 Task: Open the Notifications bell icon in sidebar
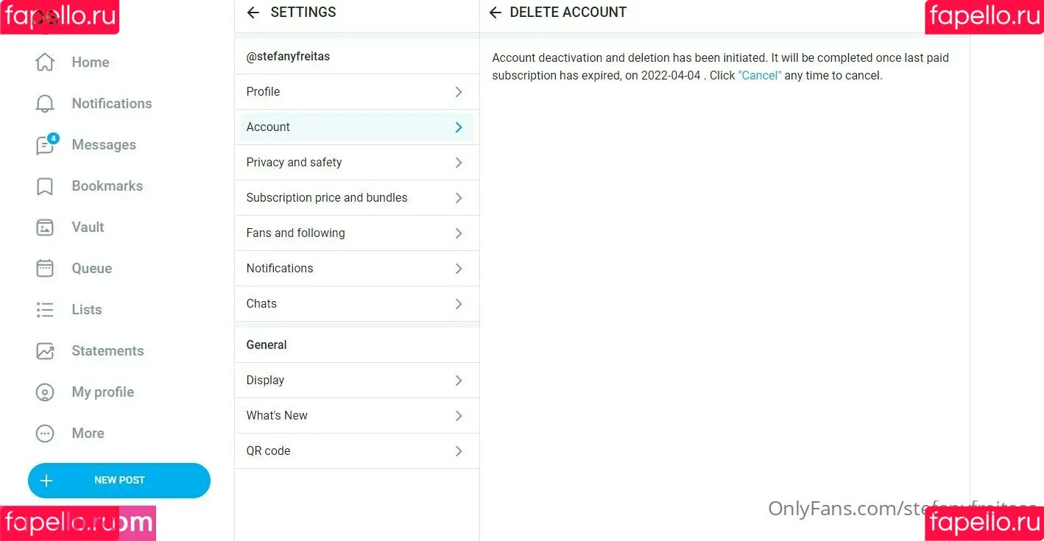tap(45, 104)
